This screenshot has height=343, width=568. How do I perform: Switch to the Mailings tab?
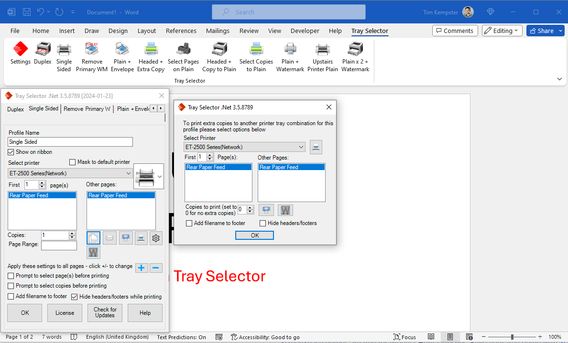point(218,31)
